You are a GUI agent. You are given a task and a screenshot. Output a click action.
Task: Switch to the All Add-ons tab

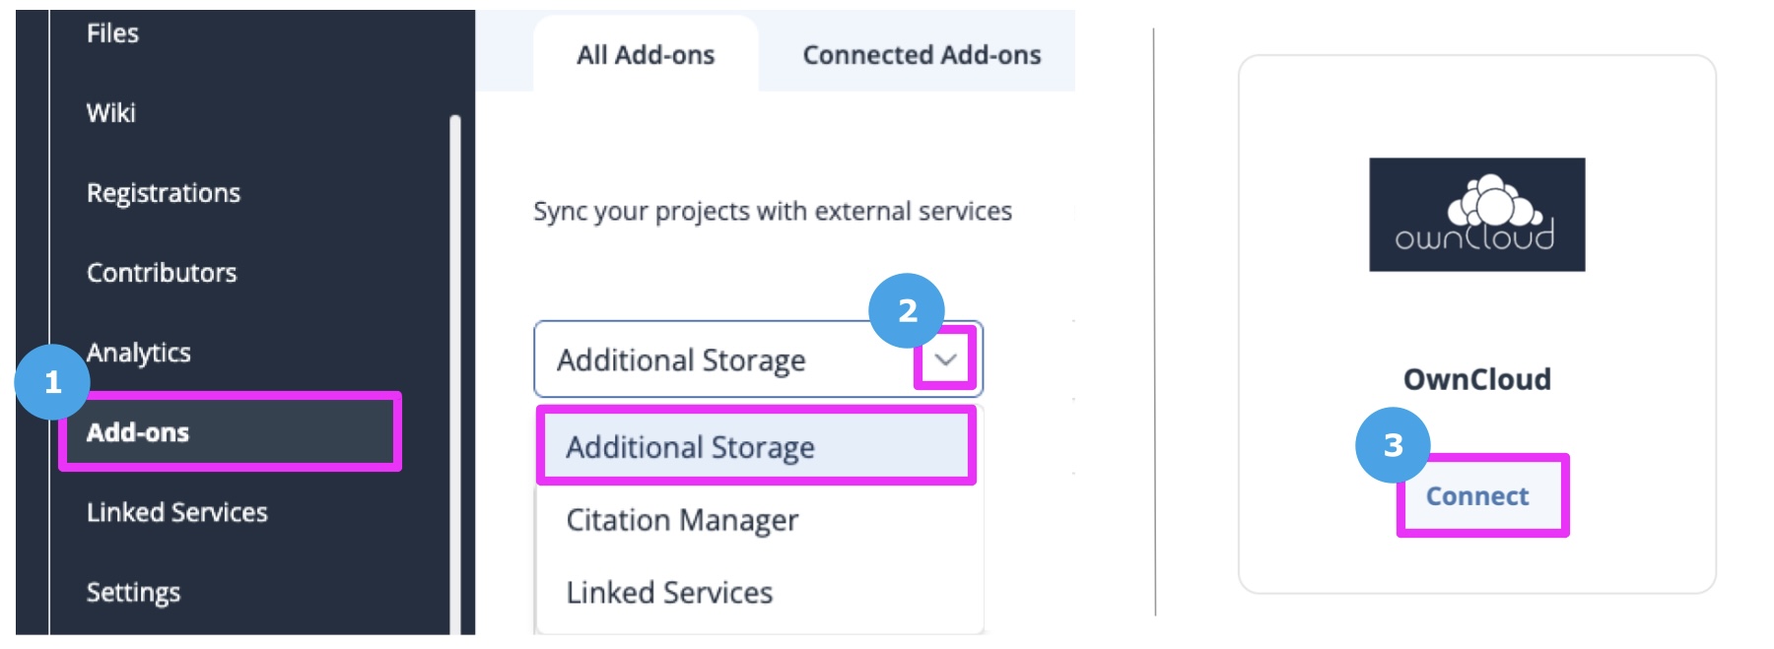click(x=646, y=55)
